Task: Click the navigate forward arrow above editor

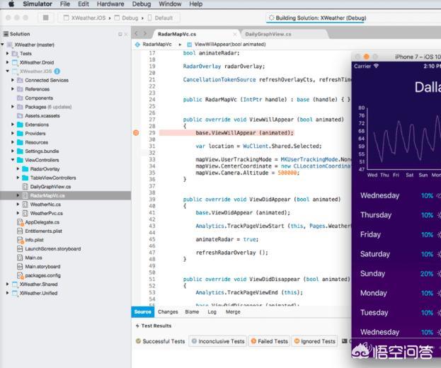Action: pos(145,33)
